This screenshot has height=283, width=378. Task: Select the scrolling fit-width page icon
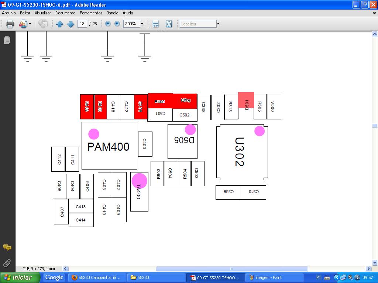point(155,24)
